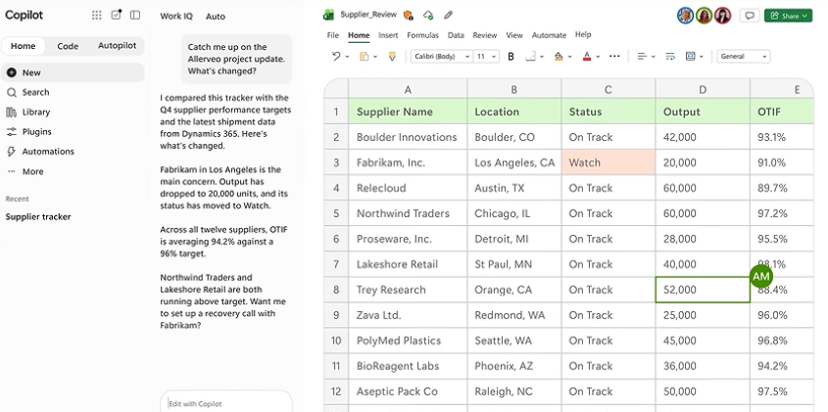Open the View ribbon tab

click(514, 35)
